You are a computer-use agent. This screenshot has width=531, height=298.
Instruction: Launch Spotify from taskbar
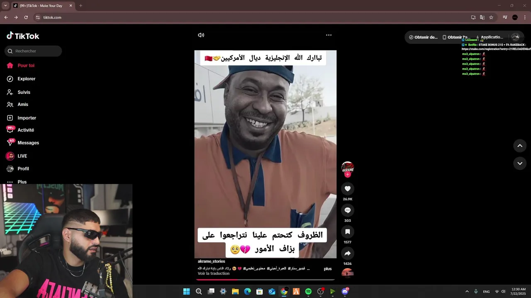coord(308,291)
